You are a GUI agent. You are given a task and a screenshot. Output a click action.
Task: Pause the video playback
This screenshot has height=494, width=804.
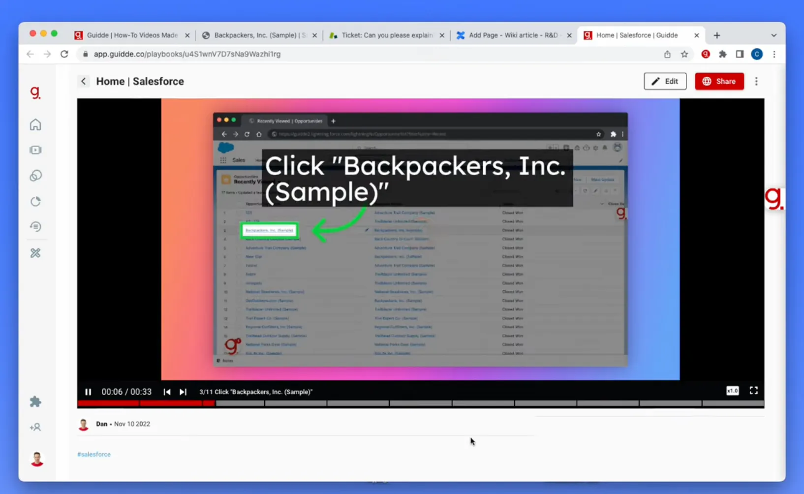(x=88, y=392)
